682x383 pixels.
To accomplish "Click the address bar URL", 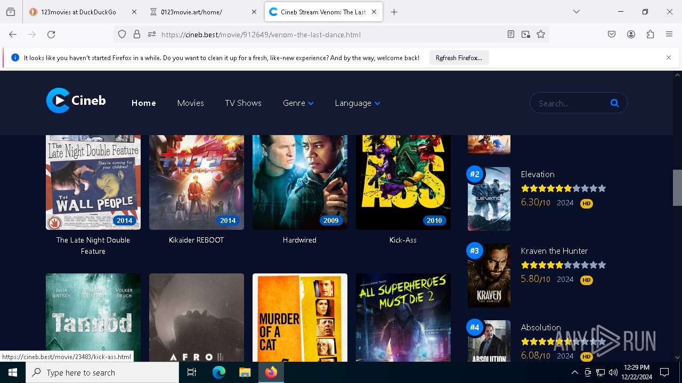I will [x=261, y=35].
